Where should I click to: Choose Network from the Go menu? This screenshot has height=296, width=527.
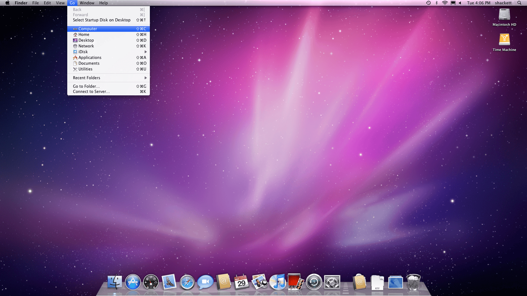(108, 46)
